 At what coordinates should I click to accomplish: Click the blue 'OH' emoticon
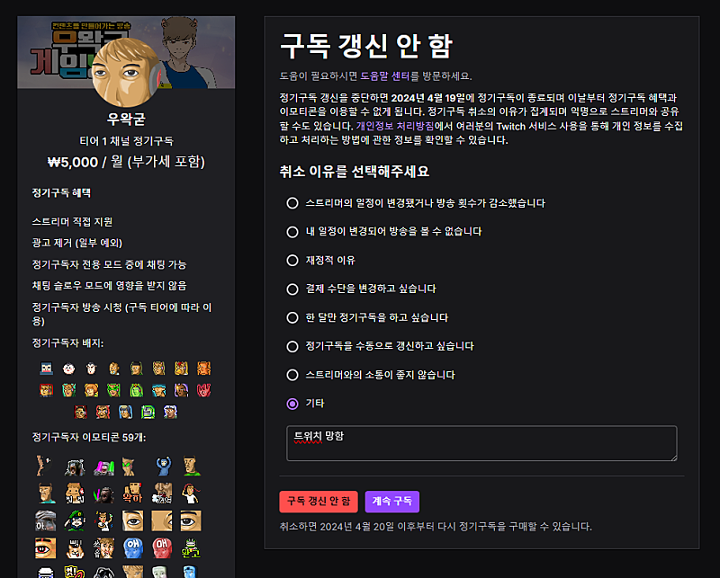point(133,548)
